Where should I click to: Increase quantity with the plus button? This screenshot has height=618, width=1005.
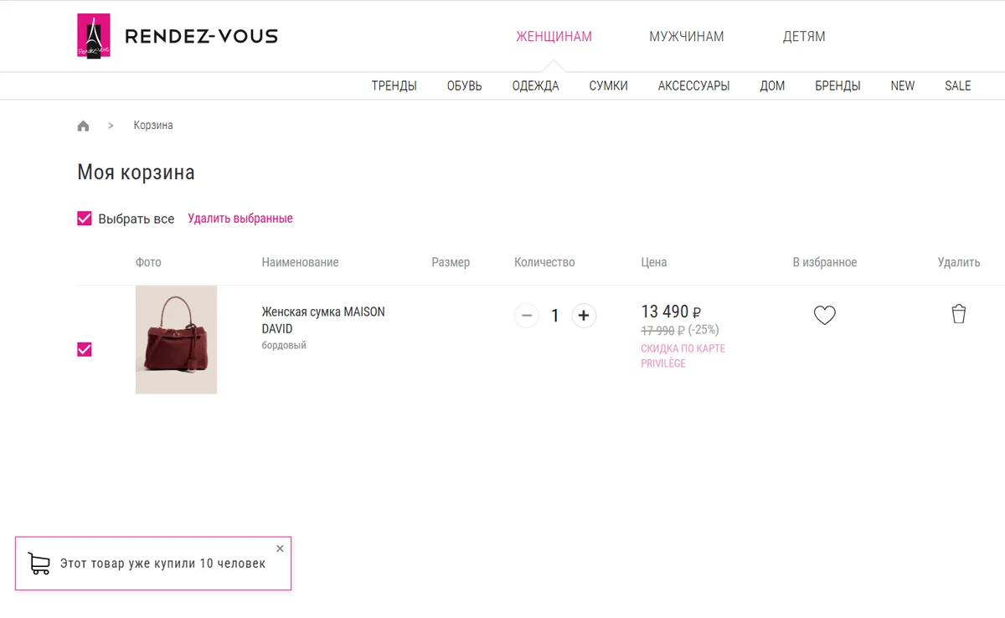pos(584,316)
